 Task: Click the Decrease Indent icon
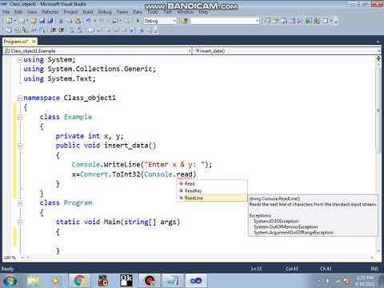[x=54, y=30]
